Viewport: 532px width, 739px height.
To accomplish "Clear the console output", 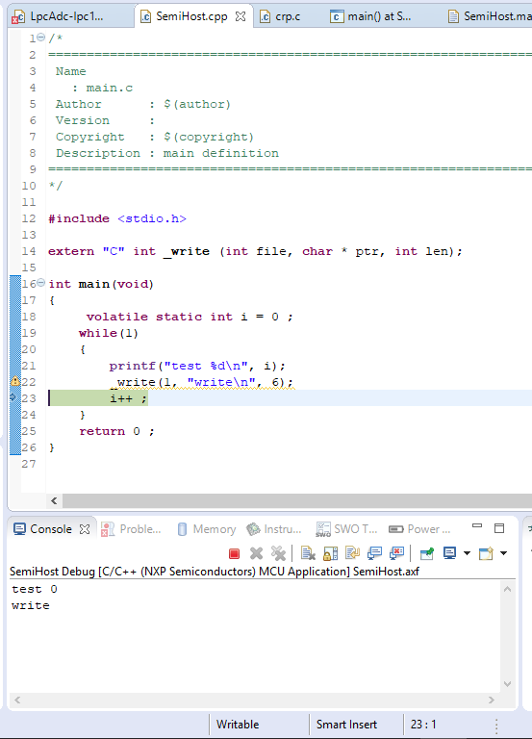I will pos(308,553).
